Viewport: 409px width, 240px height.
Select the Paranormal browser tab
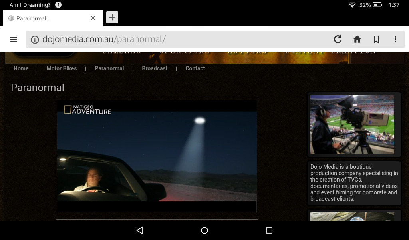click(53, 18)
